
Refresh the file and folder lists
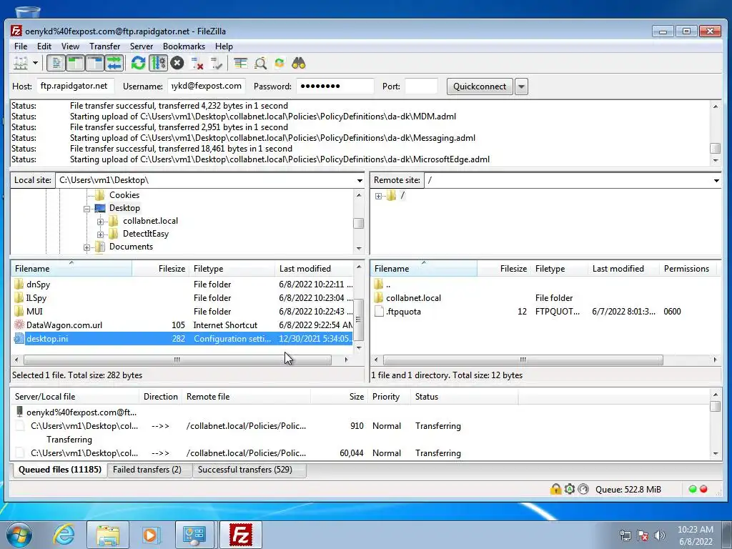pyautogui.click(x=138, y=63)
